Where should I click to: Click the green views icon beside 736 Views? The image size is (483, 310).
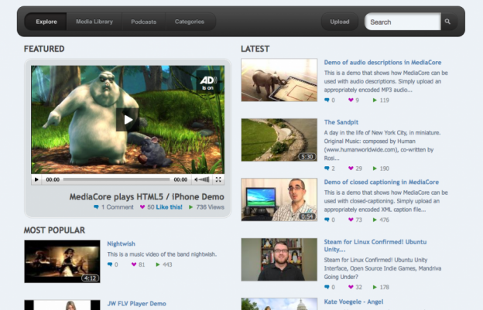[190, 207]
